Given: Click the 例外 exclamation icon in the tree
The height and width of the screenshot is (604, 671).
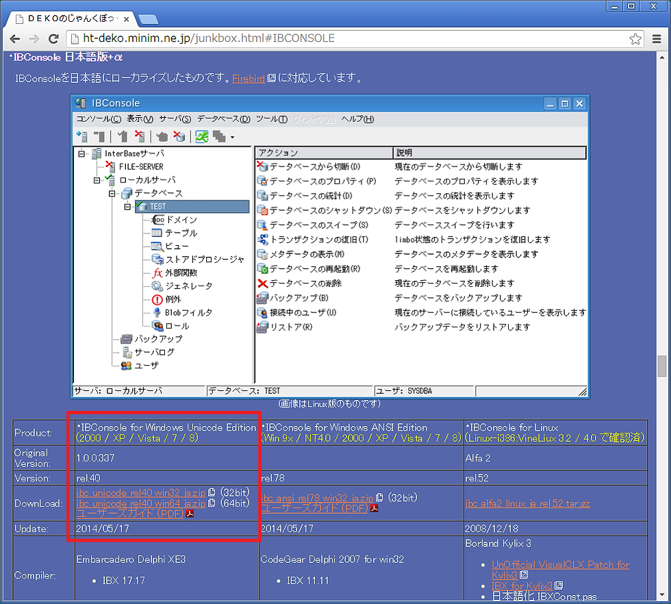Looking at the screenshot, I should 157,299.
